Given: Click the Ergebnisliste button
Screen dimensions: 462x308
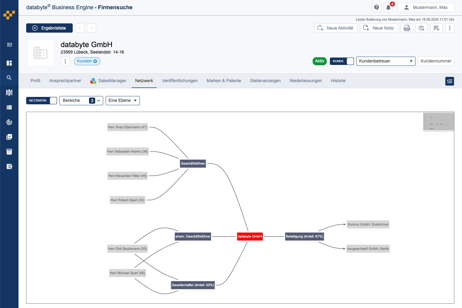Looking at the screenshot, I should tap(49, 28).
